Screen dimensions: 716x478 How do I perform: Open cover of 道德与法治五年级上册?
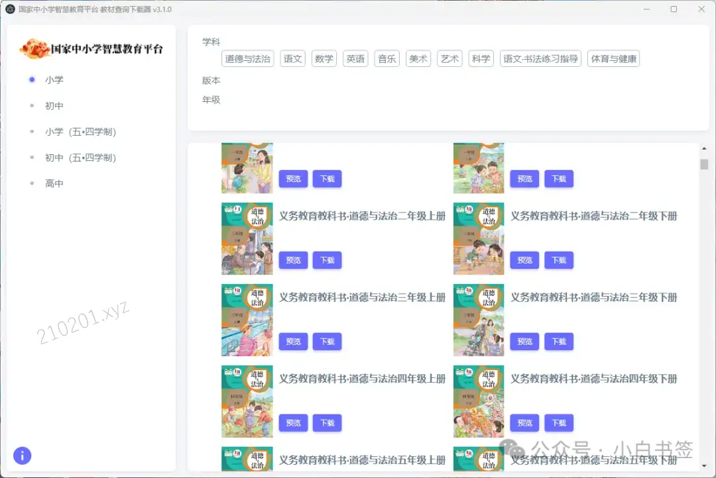click(x=247, y=459)
